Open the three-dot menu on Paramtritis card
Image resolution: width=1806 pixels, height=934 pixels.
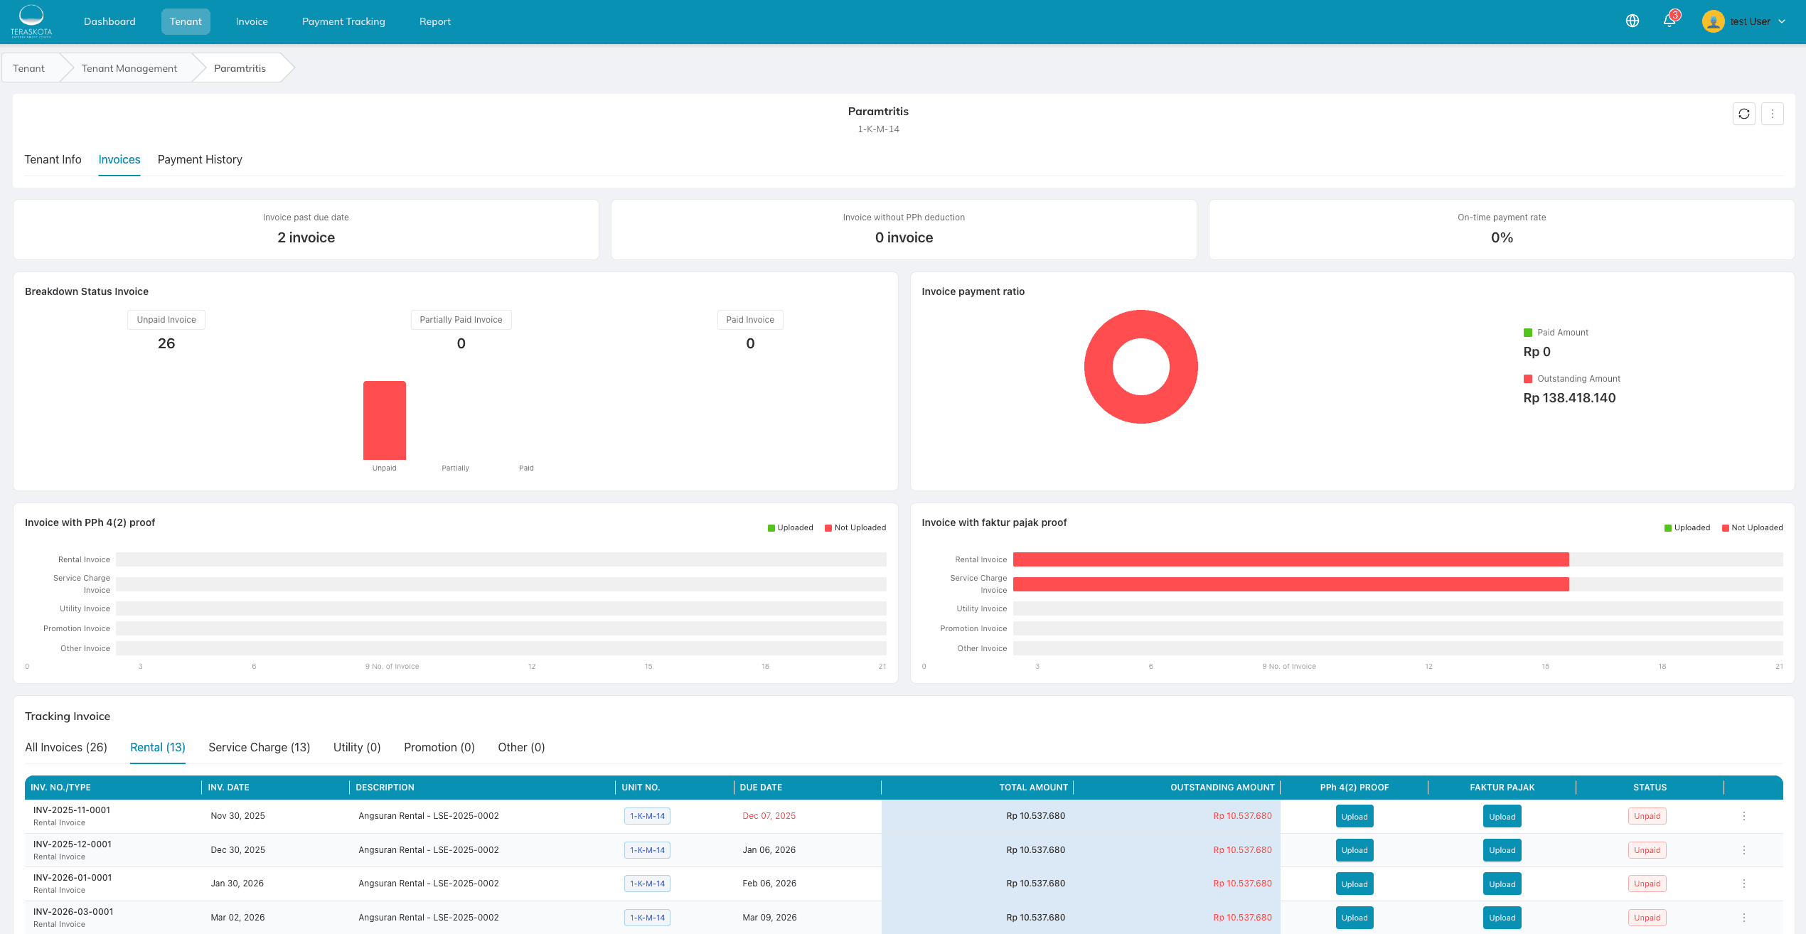coord(1773,114)
